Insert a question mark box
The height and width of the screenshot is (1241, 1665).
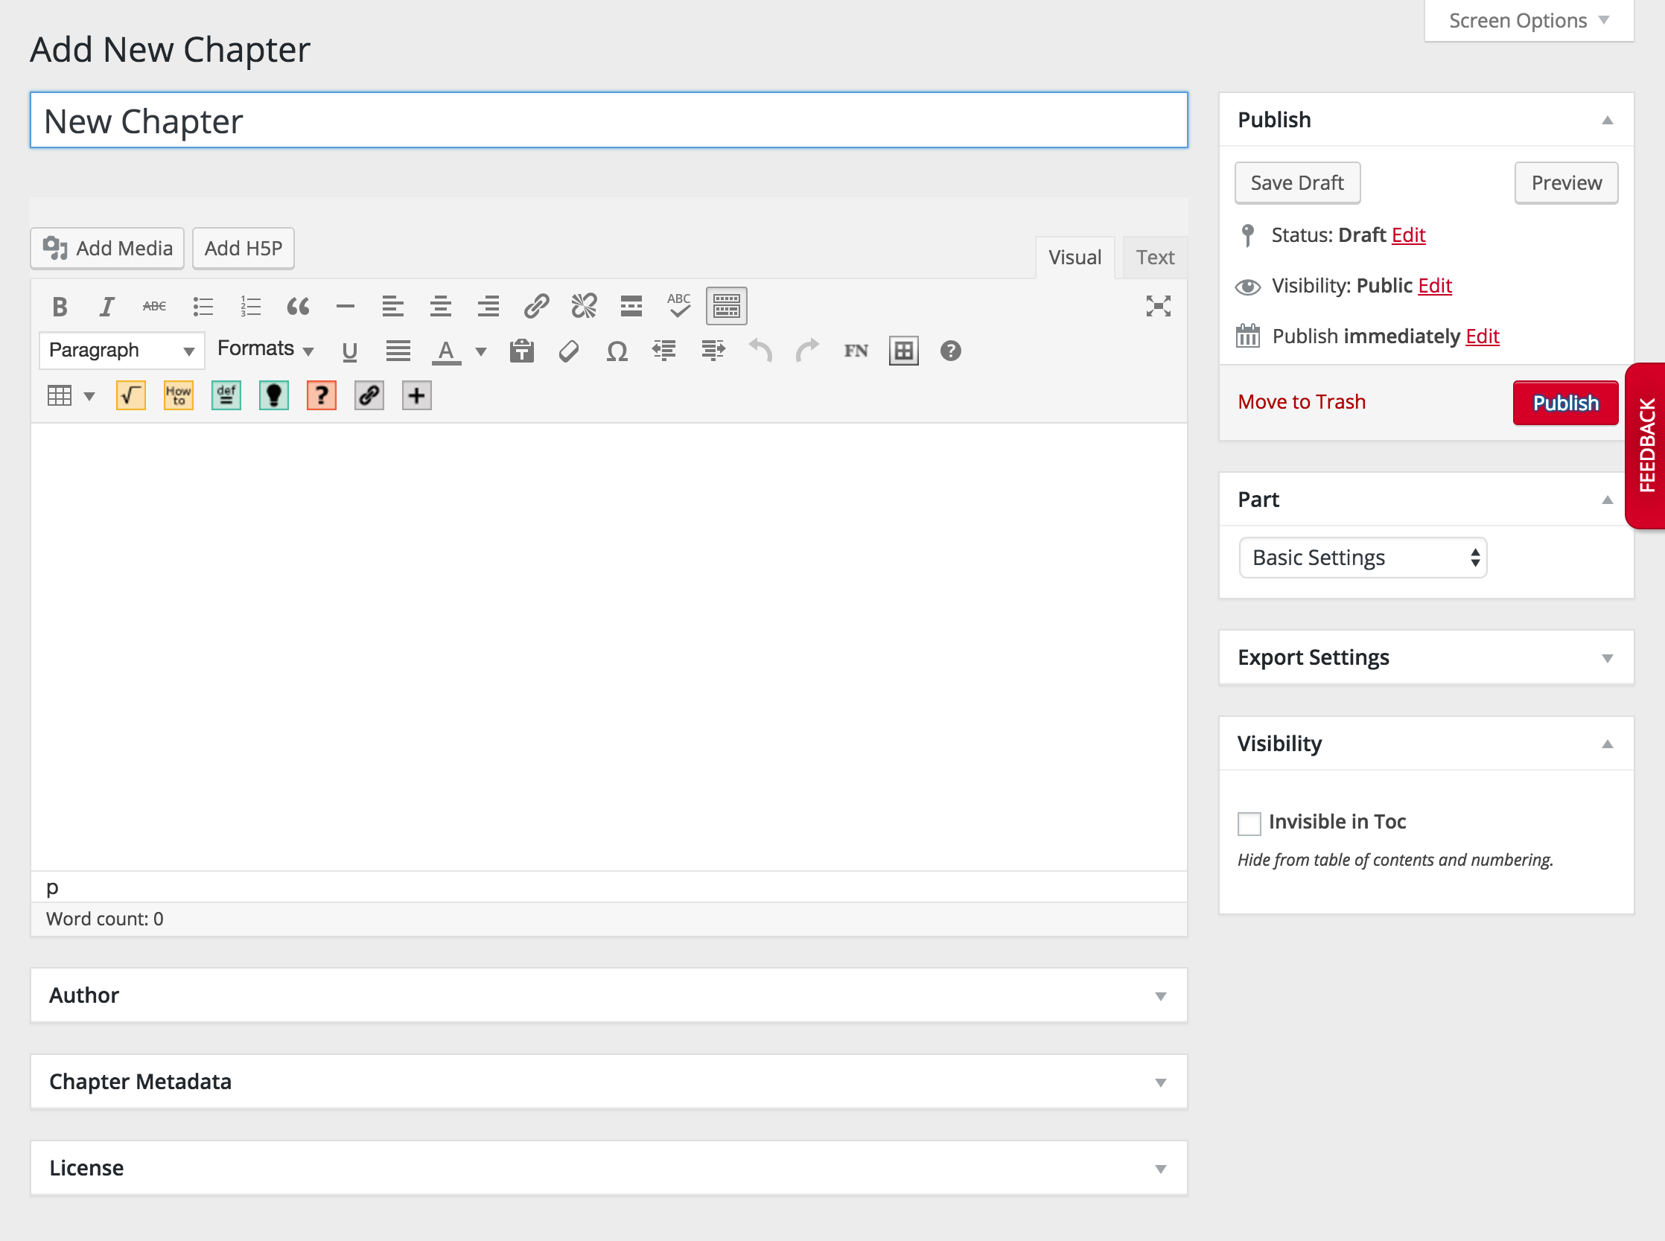click(x=322, y=396)
